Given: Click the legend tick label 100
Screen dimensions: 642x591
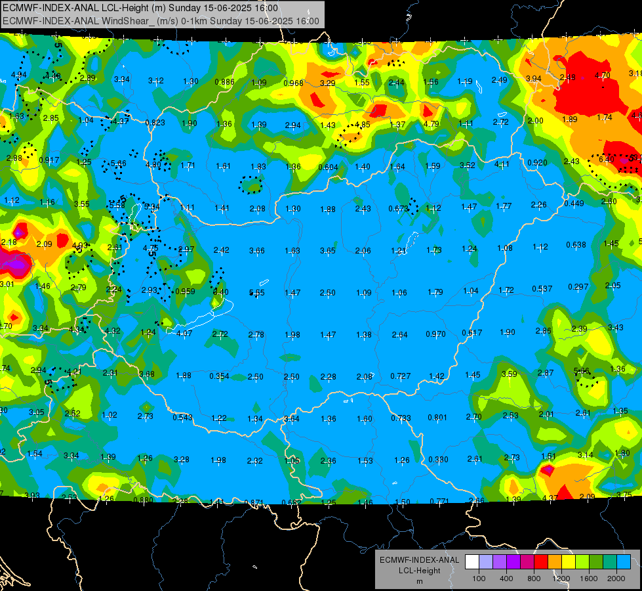Looking at the screenshot, I should click(x=479, y=579).
